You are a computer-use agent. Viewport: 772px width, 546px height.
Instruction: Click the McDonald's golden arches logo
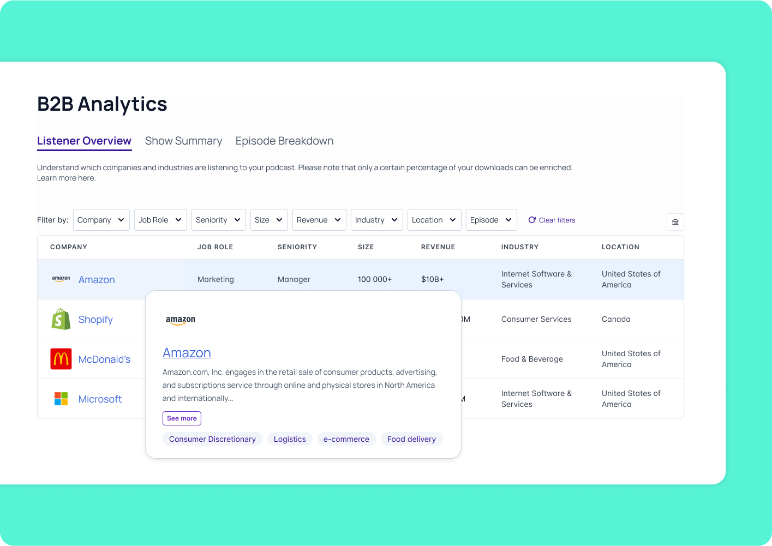coord(61,359)
